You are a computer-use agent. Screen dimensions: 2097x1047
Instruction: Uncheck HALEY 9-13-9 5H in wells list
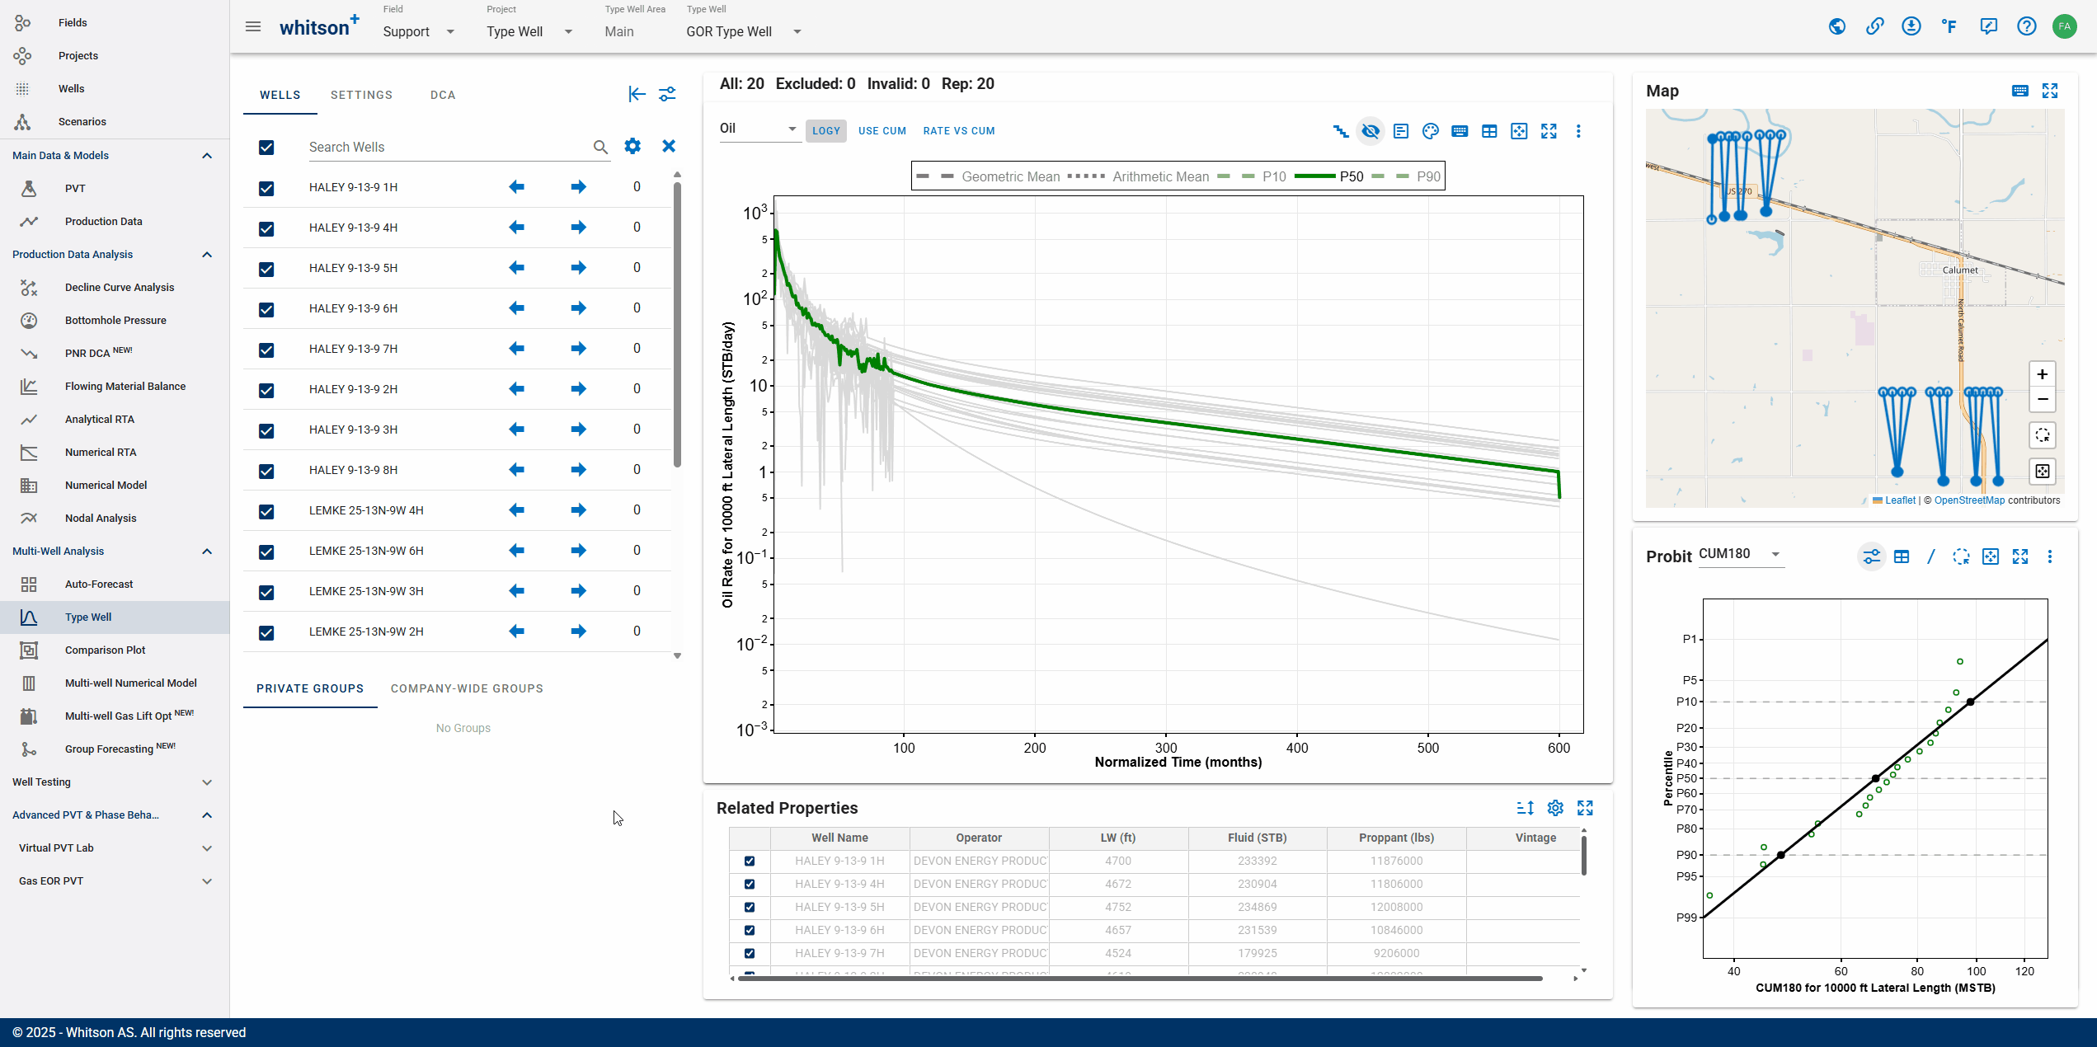coord(266,269)
